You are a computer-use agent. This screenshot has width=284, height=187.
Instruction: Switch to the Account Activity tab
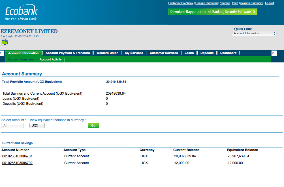(x=50, y=59)
